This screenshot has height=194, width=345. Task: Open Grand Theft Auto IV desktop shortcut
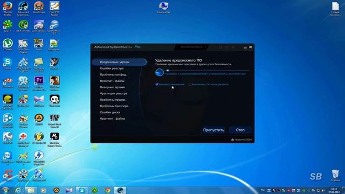coord(54,121)
